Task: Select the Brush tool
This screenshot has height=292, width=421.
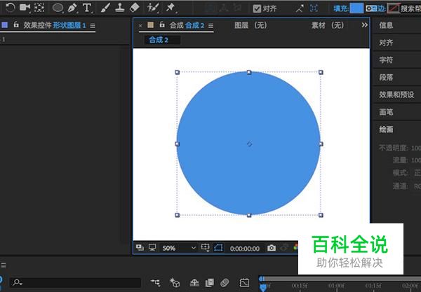Action: coord(105,8)
